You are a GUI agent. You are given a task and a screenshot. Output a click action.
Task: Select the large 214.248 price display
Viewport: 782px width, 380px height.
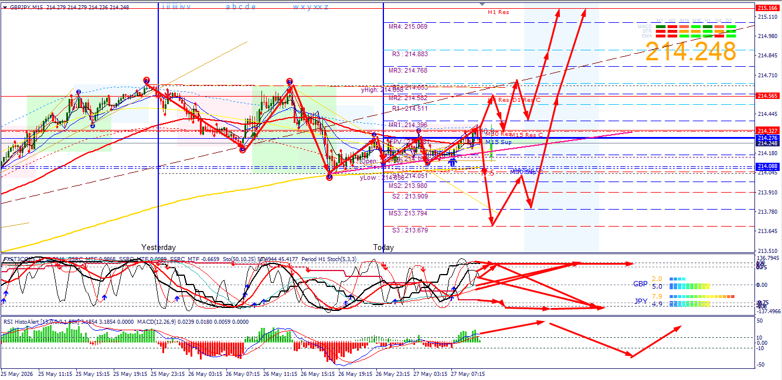pyautogui.click(x=691, y=52)
